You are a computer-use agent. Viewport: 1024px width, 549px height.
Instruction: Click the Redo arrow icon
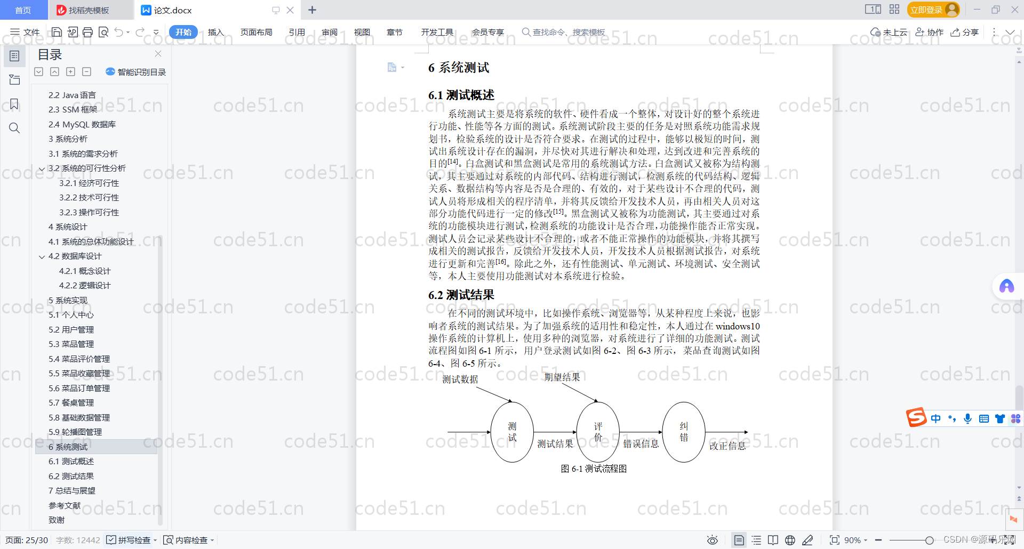point(140,32)
